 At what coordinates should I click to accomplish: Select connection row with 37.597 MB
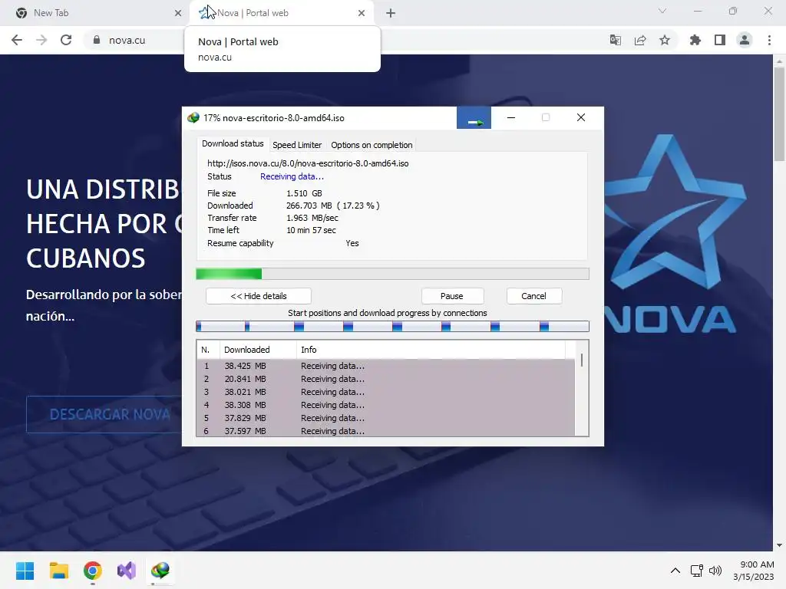pos(386,431)
